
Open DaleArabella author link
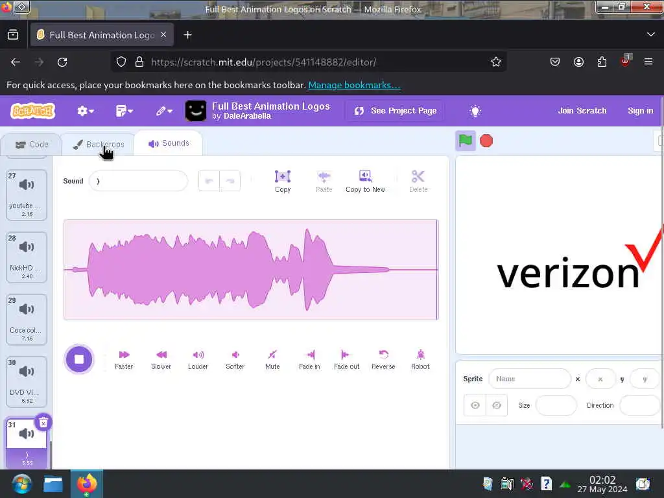pos(247,116)
